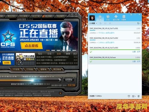
Task: Expand the checklist dropdown in status bar
Action: (x=134, y=96)
